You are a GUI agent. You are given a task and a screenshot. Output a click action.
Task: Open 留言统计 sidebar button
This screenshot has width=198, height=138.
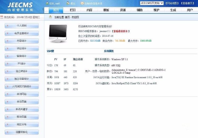(22, 56)
